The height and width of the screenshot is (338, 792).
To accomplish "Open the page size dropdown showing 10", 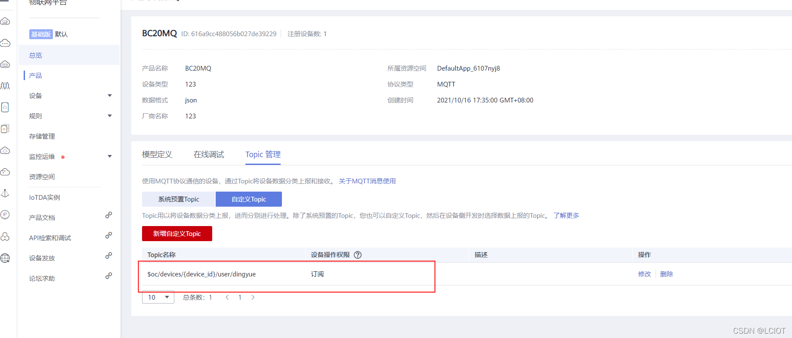I will coord(158,297).
